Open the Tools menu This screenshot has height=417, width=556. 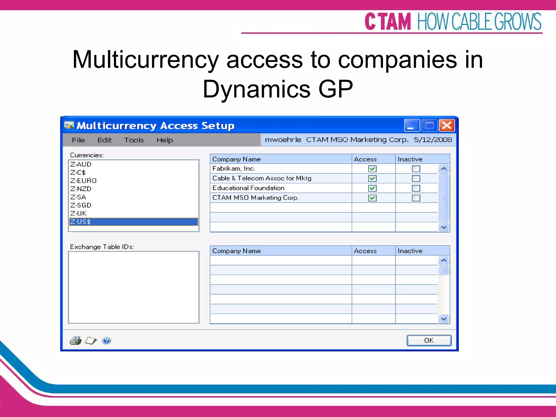[x=134, y=140]
